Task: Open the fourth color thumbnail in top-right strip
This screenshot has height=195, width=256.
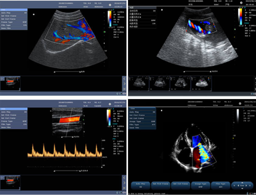Action: [201, 83]
